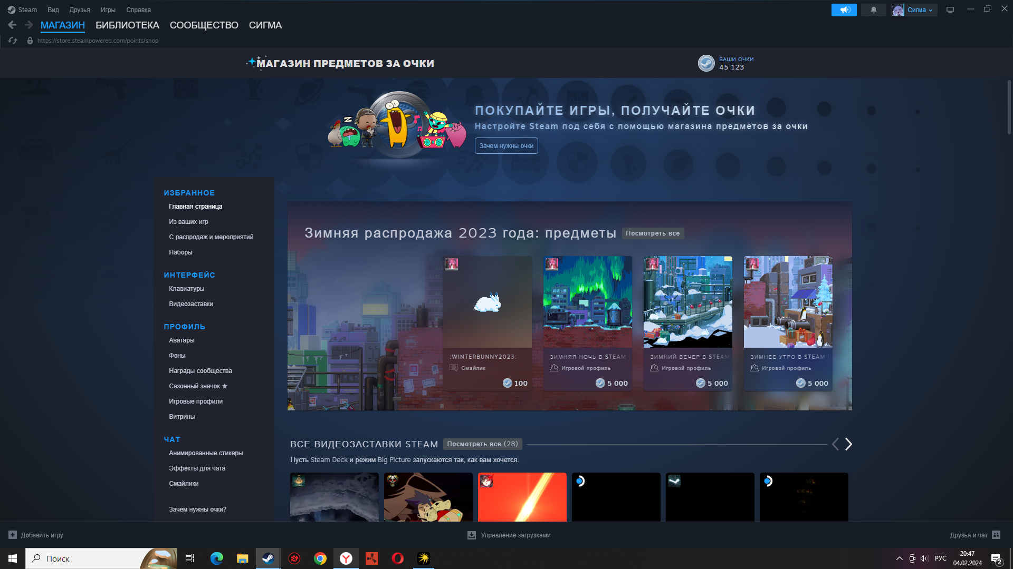Screen dimensions: 1013x569
Task: Click the Steam points coin icon
Action: 706,63
